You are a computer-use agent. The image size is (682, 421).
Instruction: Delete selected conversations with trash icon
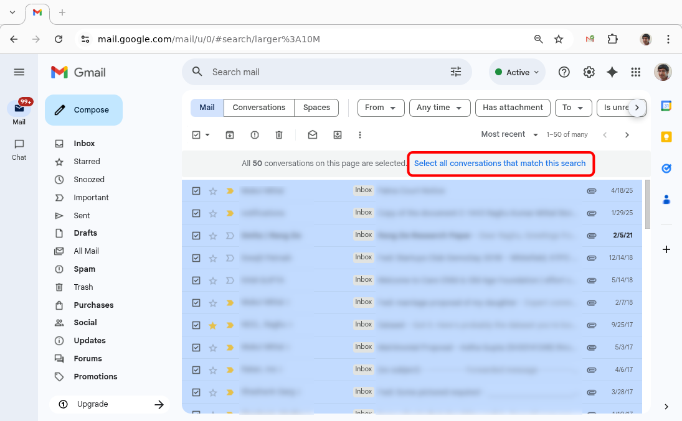point(279,135)
